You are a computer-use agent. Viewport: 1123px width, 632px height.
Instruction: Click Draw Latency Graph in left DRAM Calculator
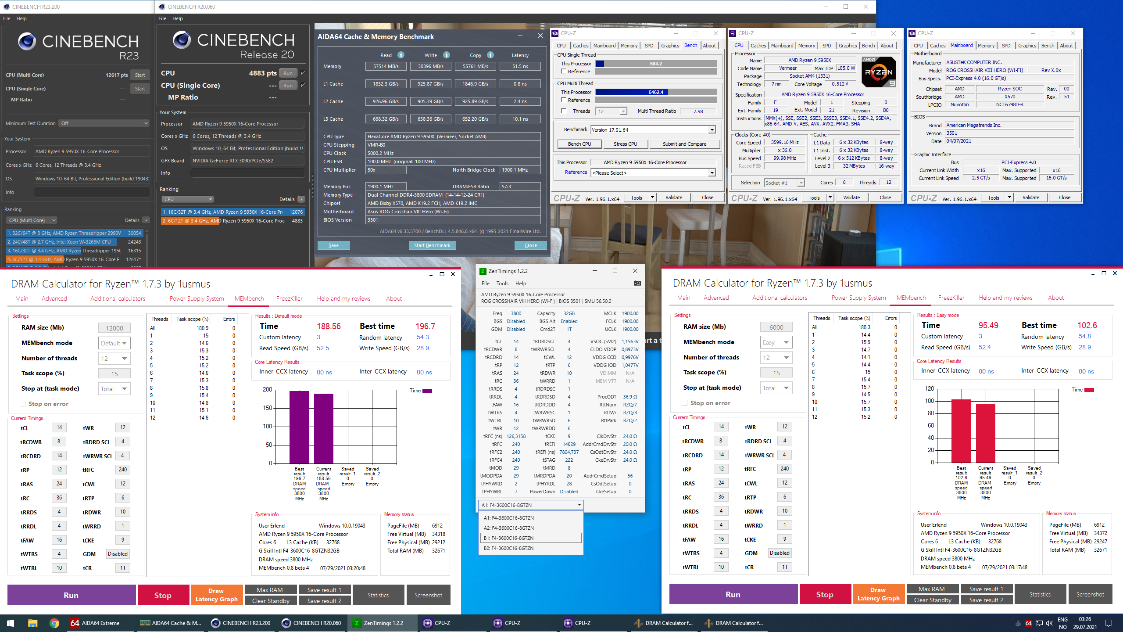(x=217, y=595)
